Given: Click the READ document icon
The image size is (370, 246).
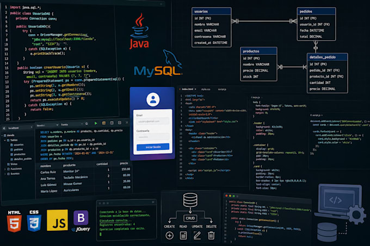Looking at the screenshot, I should tap(183, 235).
